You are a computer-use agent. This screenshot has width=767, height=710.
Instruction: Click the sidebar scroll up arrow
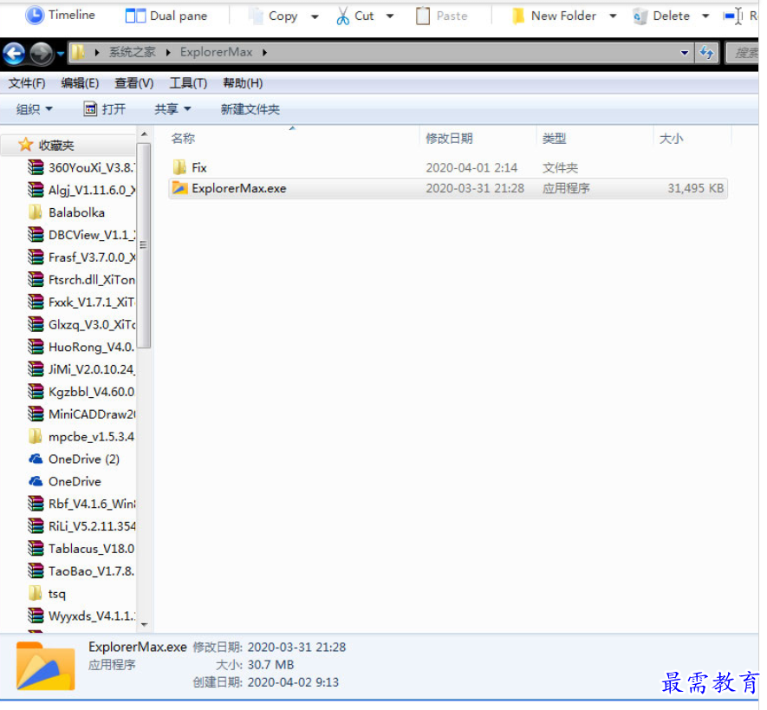(144, 134)
